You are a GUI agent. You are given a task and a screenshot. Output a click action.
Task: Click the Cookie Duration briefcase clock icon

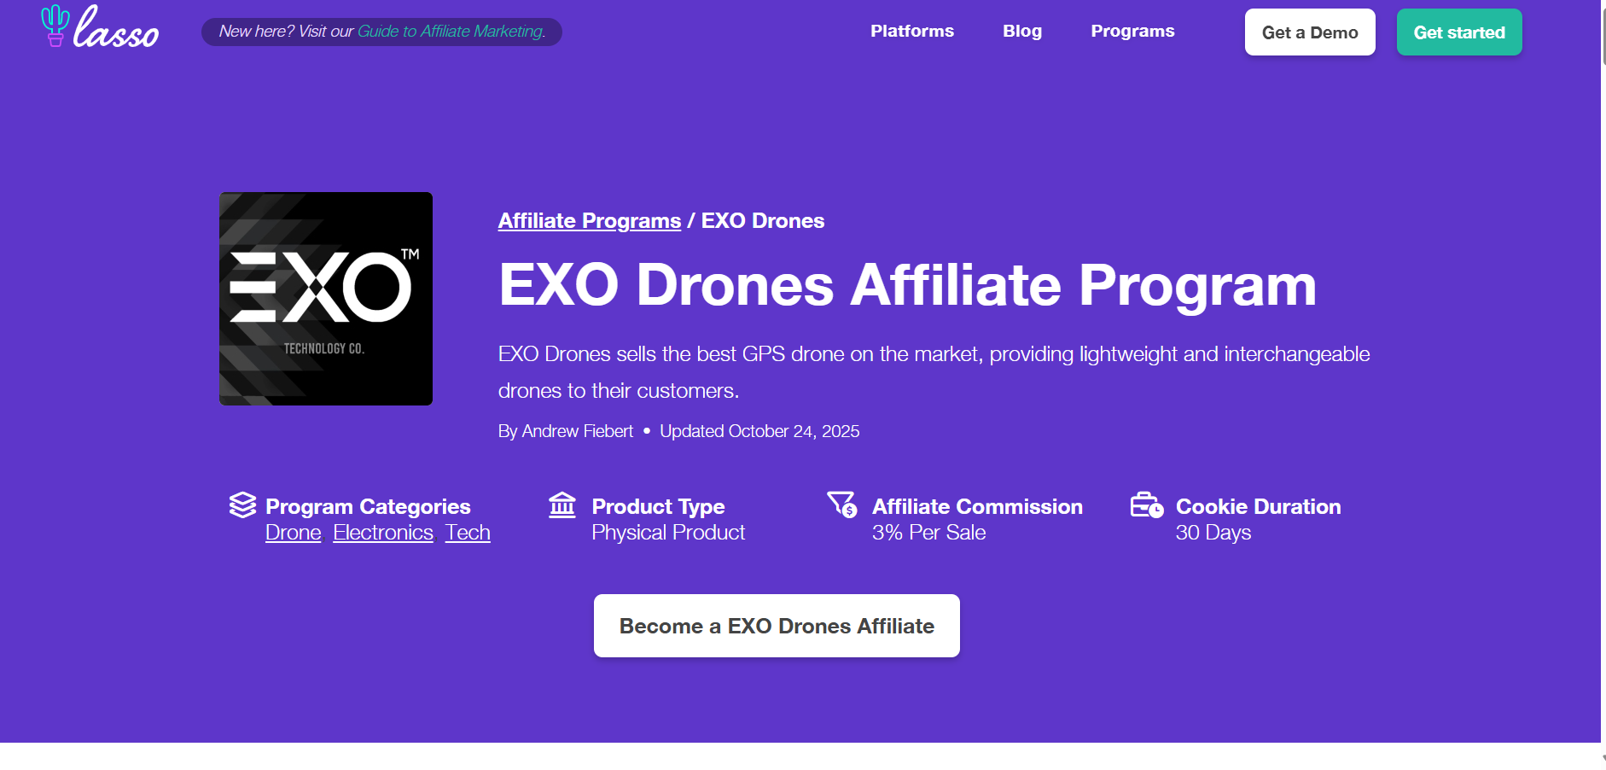point(1146,505)
